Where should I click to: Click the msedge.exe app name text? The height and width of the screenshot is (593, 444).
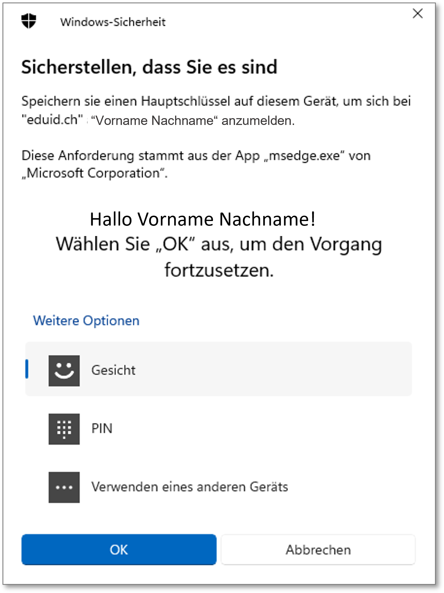click(x=304, y=155)
